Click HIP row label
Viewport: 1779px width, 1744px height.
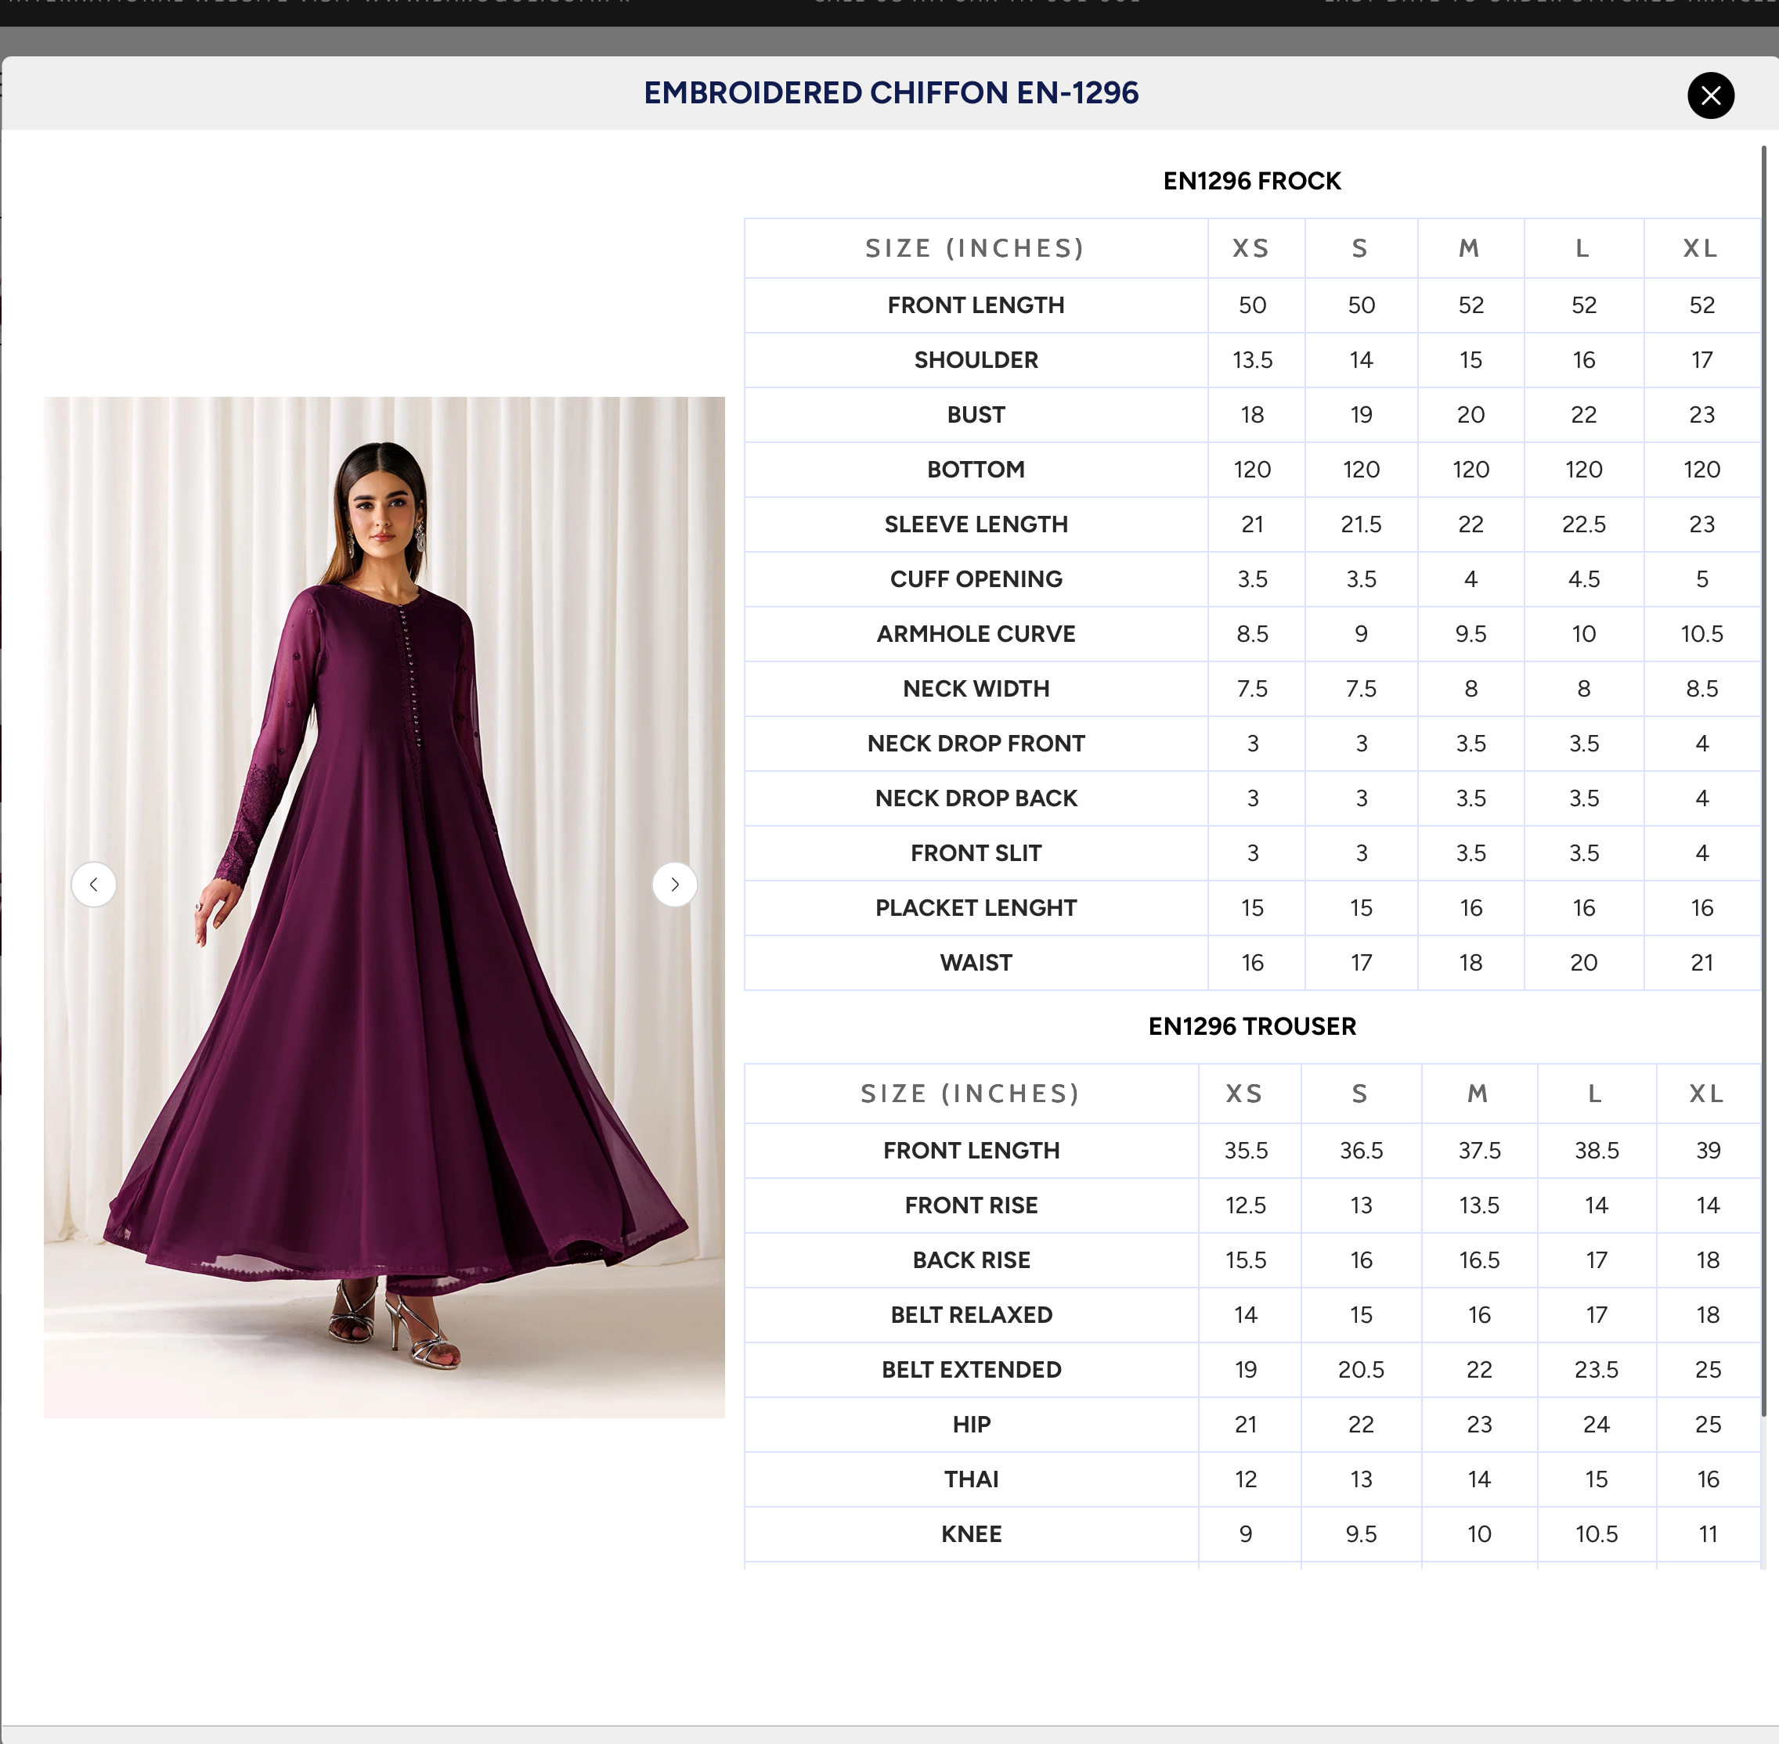[971, 1425]
